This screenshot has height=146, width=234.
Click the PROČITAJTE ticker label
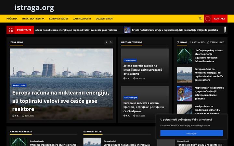pyautogui.click(x=24, y=30)
